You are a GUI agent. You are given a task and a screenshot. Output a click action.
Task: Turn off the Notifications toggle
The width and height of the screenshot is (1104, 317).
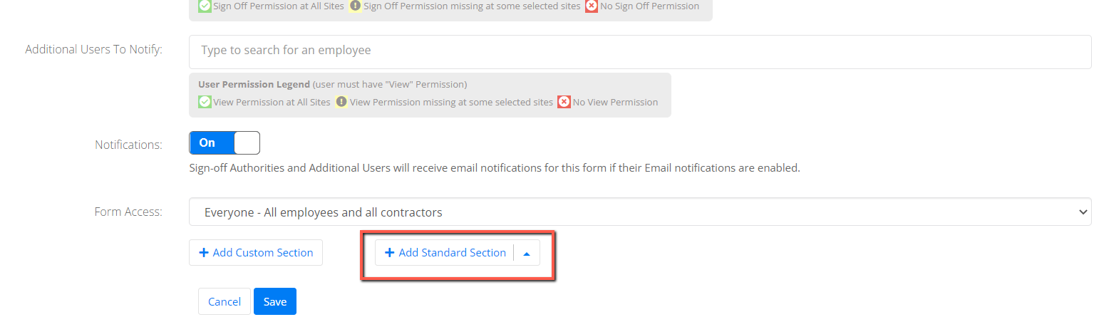[225, 143]
